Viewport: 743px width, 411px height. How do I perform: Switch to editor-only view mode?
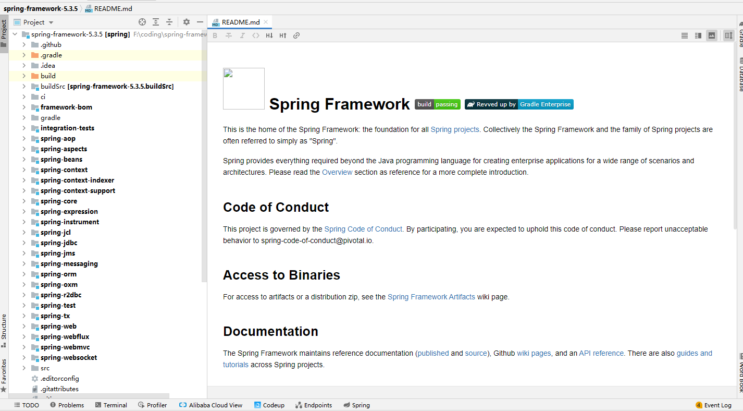point(685,35)
